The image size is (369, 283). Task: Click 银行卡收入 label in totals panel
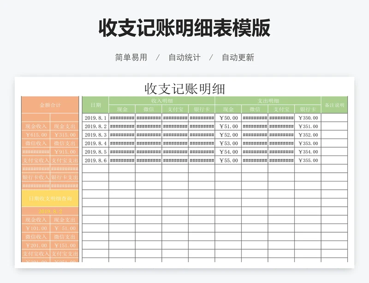36,177
